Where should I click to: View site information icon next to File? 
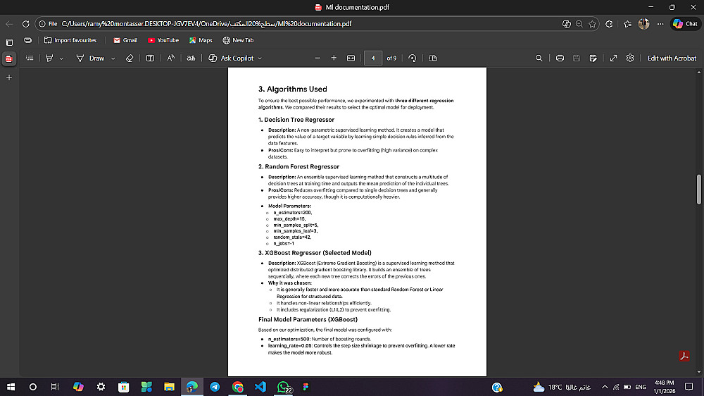42,24
